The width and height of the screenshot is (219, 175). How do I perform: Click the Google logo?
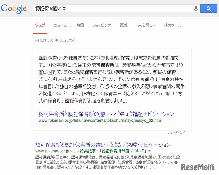pos(14,9)
